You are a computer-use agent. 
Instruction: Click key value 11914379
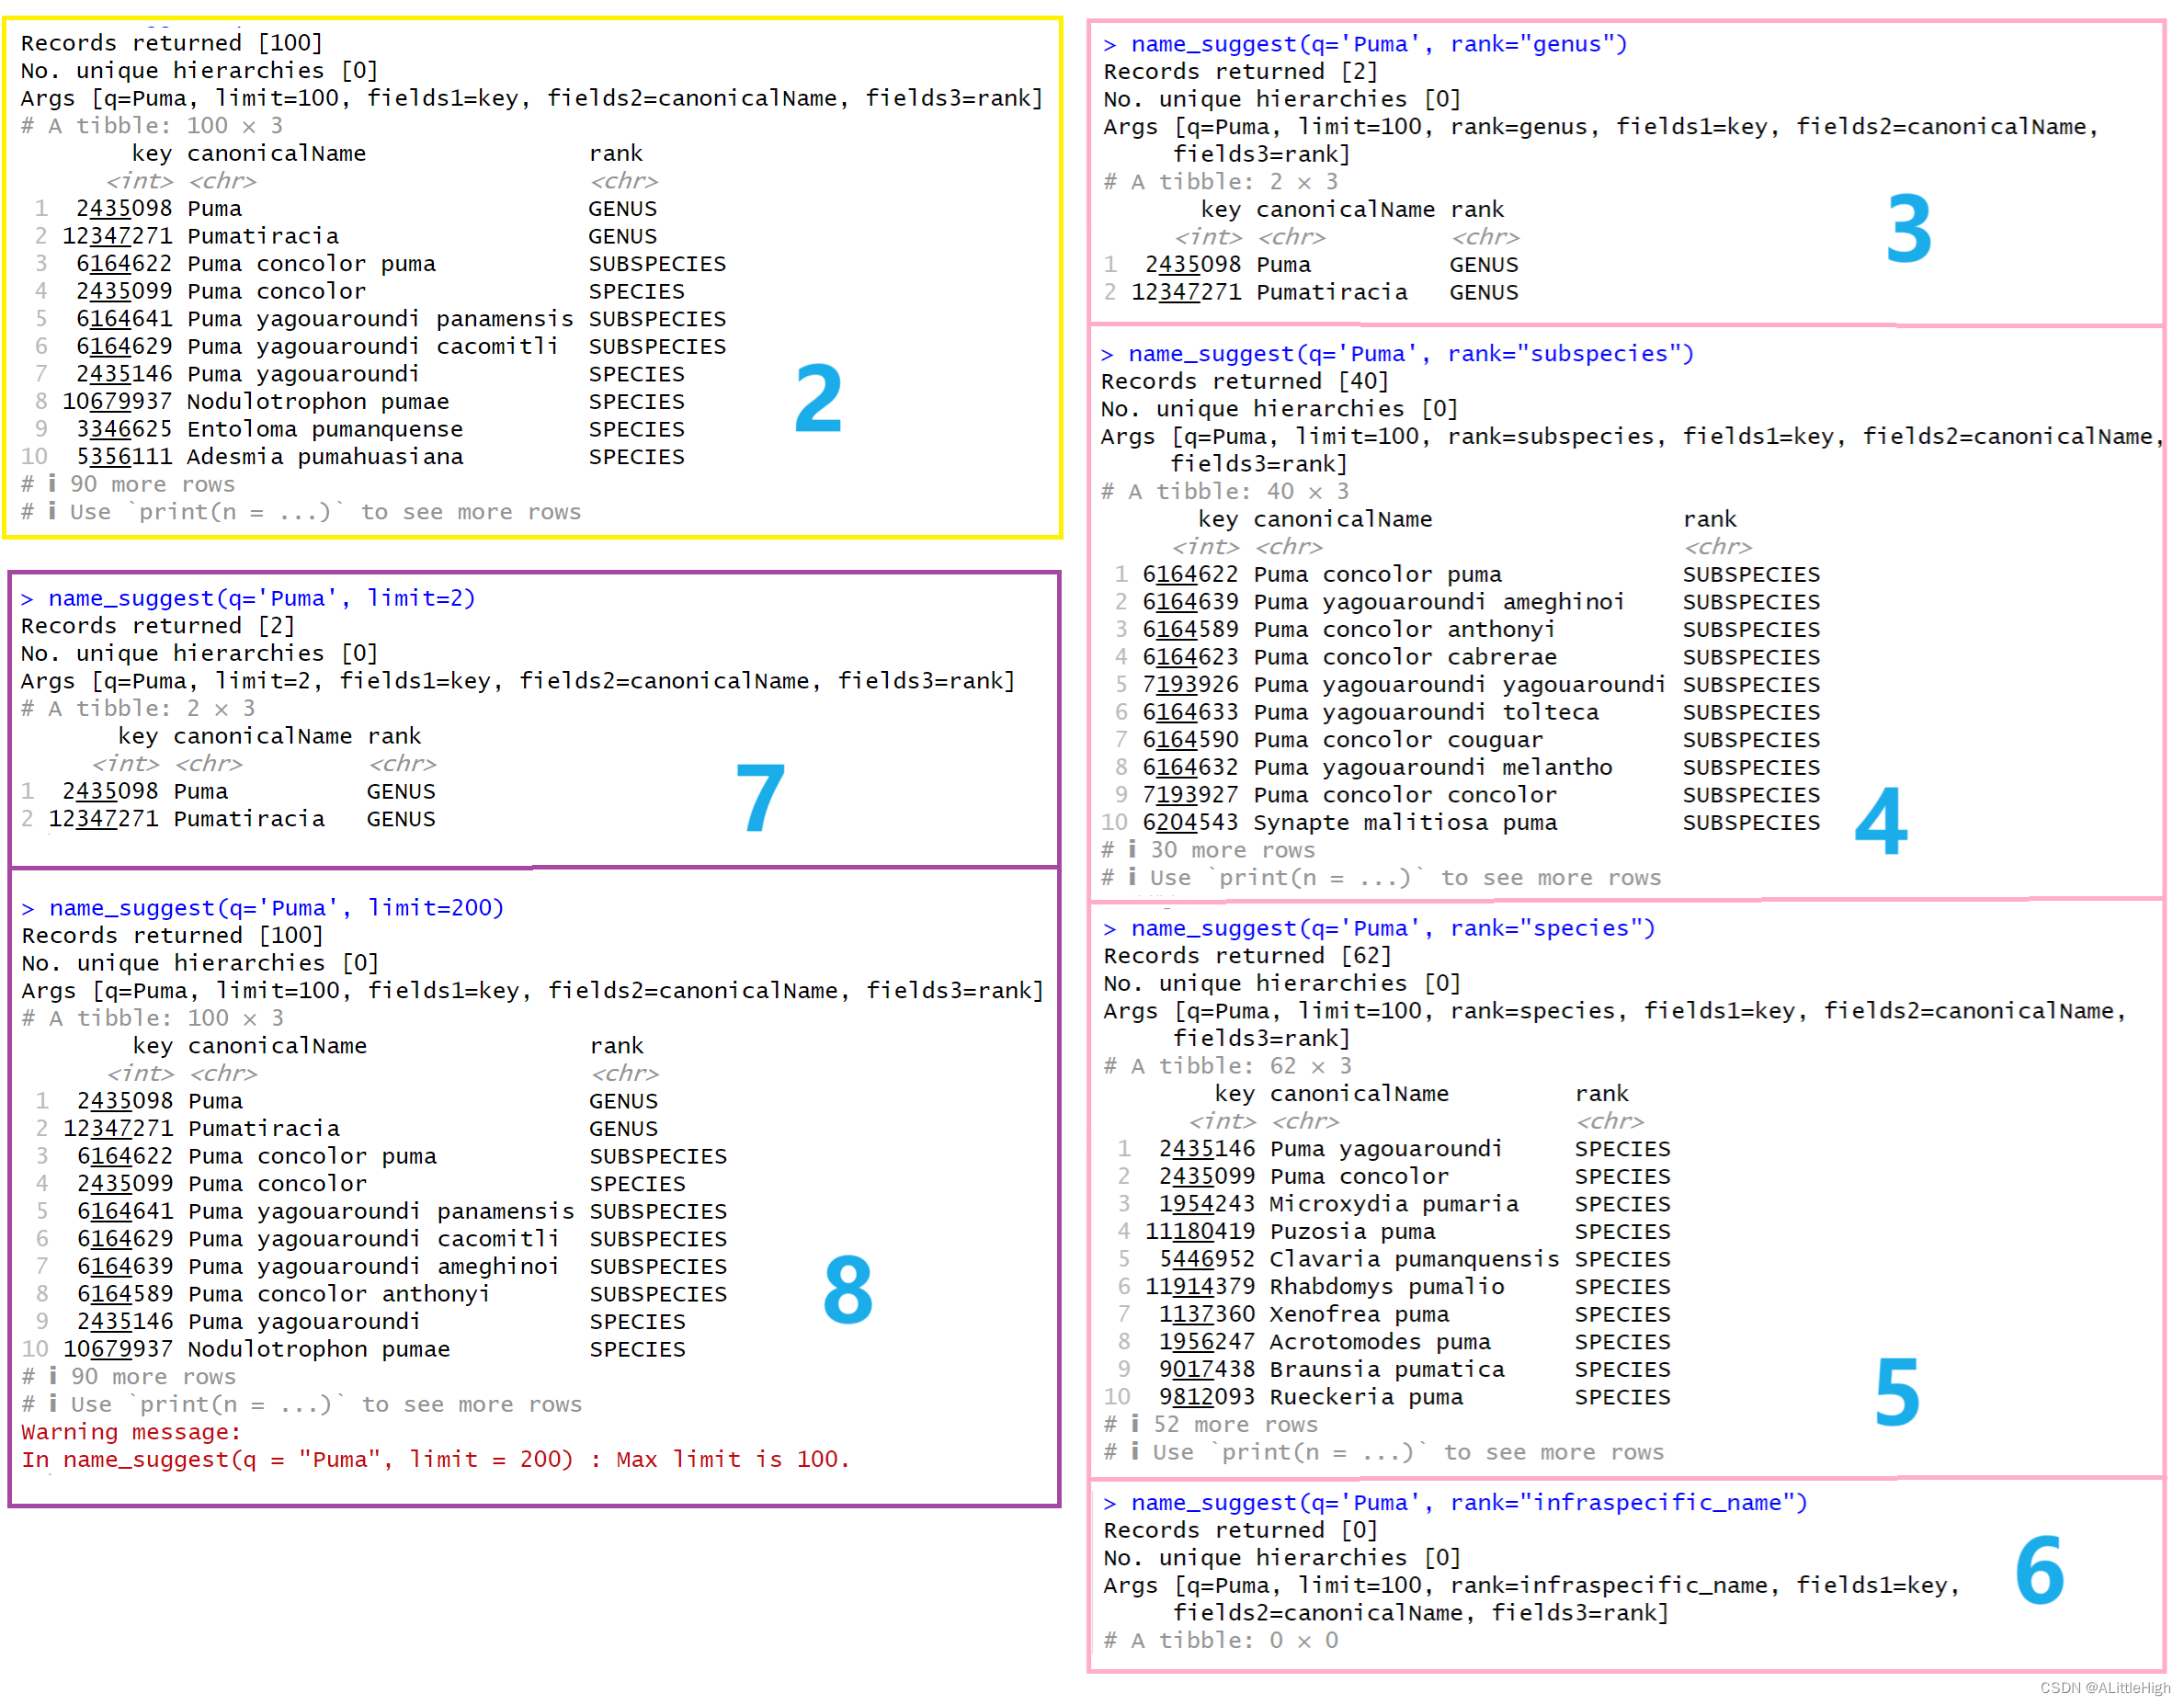pyautogui.click(x=1200, y=1288)
